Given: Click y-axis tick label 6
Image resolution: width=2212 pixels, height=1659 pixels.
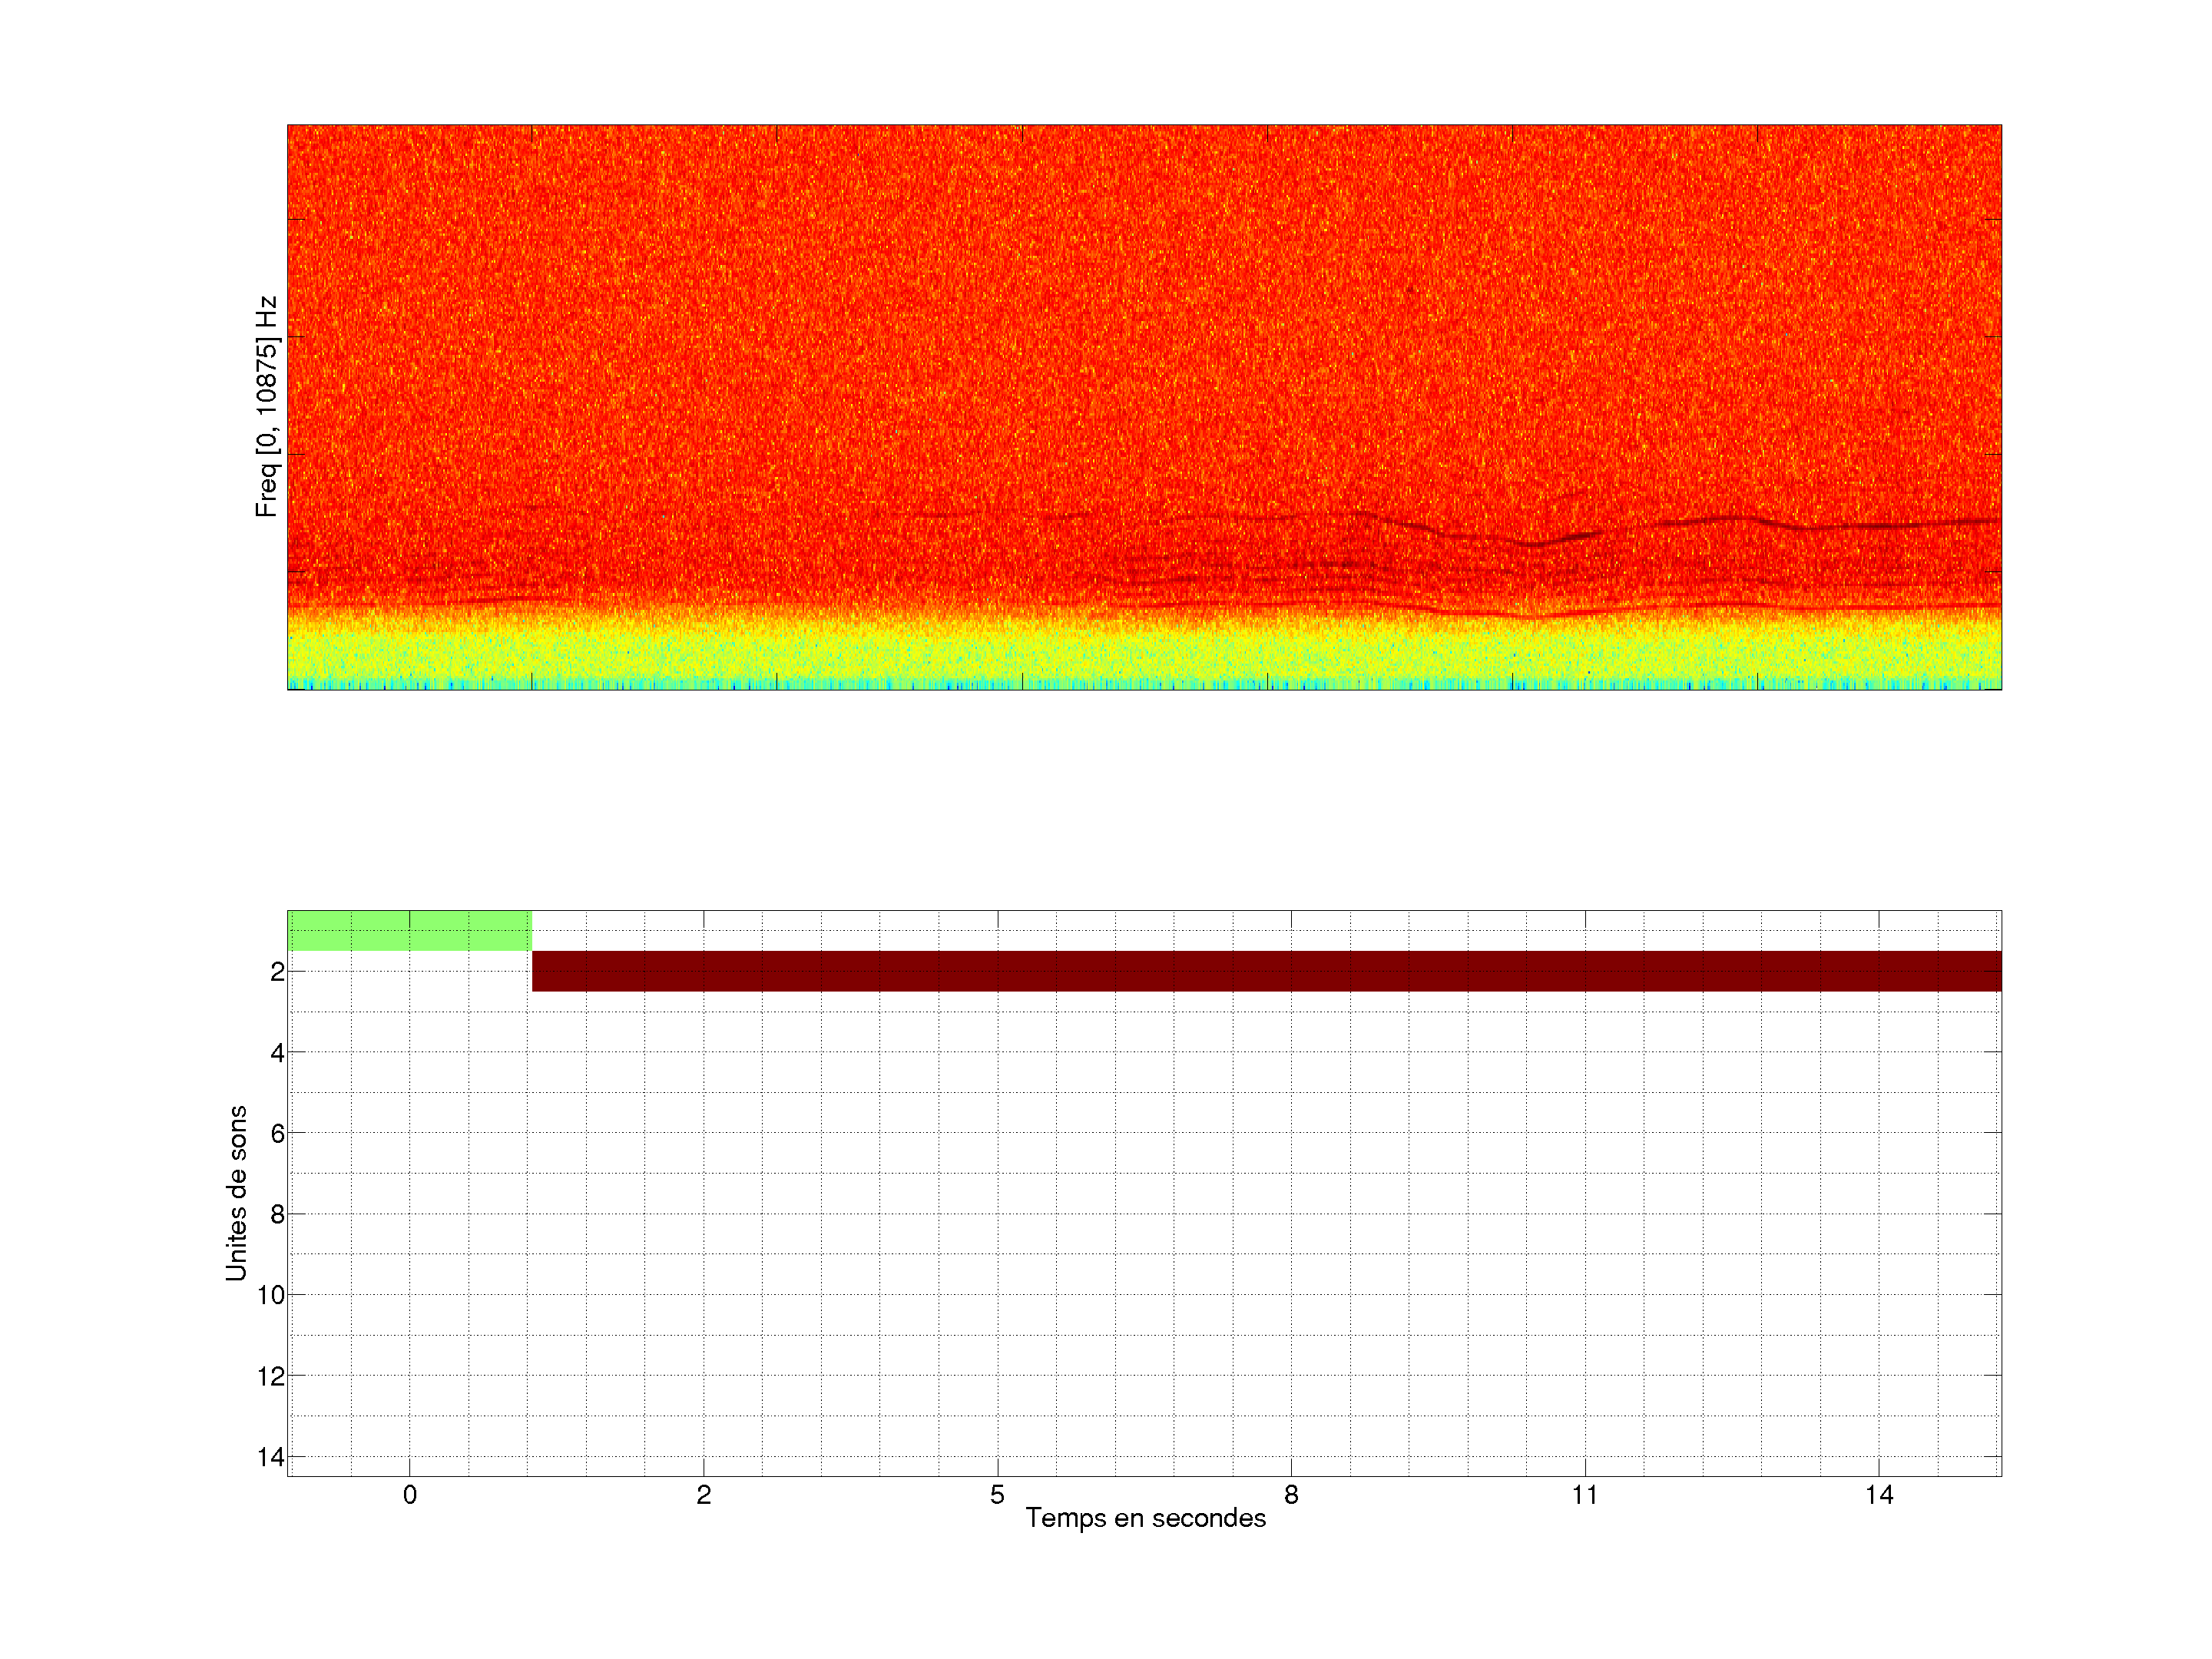Looking at the screenshot, I should pos(277,1133).
